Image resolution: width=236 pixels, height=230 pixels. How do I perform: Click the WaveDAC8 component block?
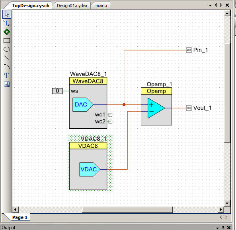[x=88, y=103]
